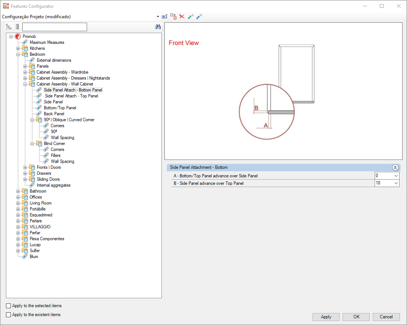
Task: Click the collapse all tree icon
Action: coord(17,27)
